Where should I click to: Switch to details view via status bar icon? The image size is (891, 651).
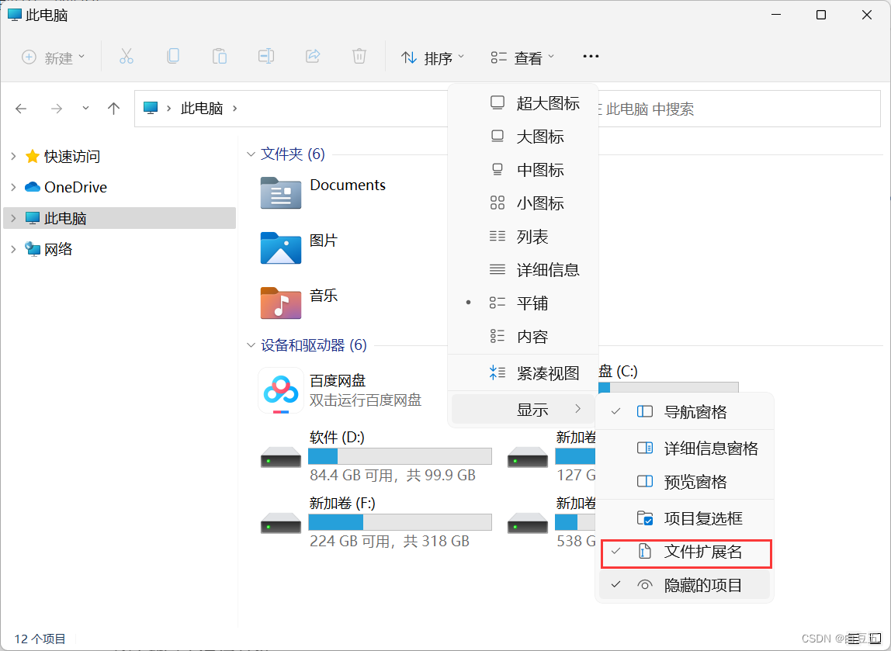pyautogui.click(x=854, y=639)
